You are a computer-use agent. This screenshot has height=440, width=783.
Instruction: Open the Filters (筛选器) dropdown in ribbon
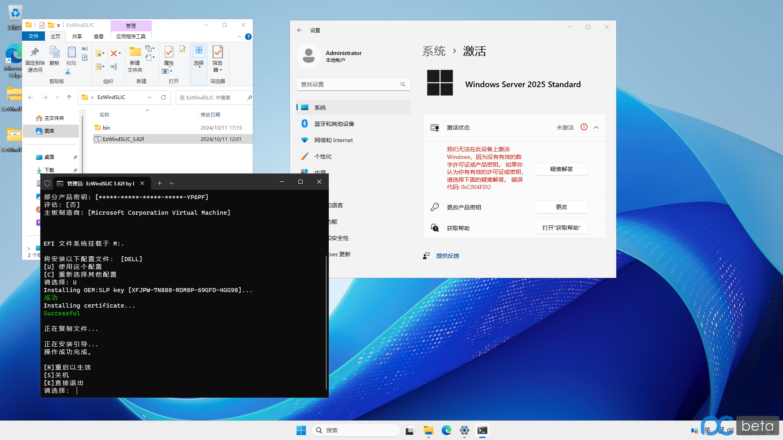coord(217,59)
